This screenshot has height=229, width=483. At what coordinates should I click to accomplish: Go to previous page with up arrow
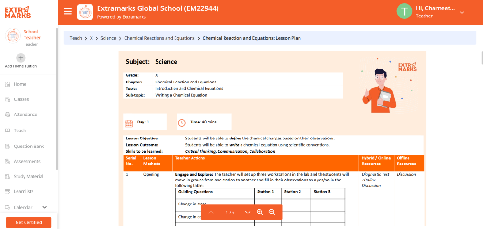(x=211, y=212)
